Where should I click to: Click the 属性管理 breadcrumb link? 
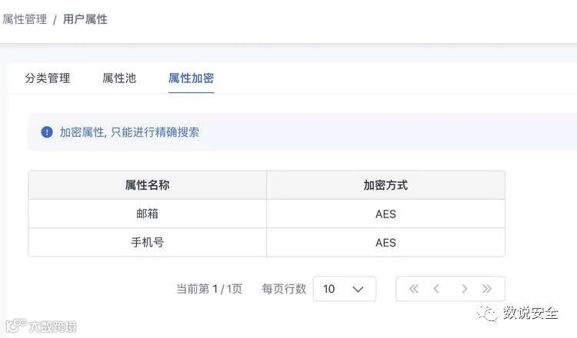pyautogui.click(x=25, y=19)
